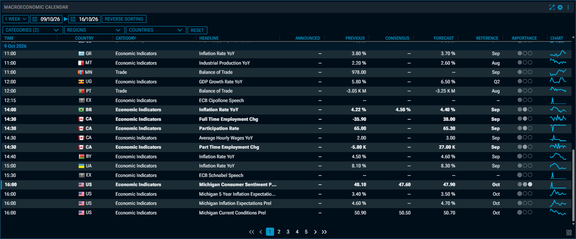Click the RESET filters button
This screenshot has height=239, width=576.
[x=197, y=30]
